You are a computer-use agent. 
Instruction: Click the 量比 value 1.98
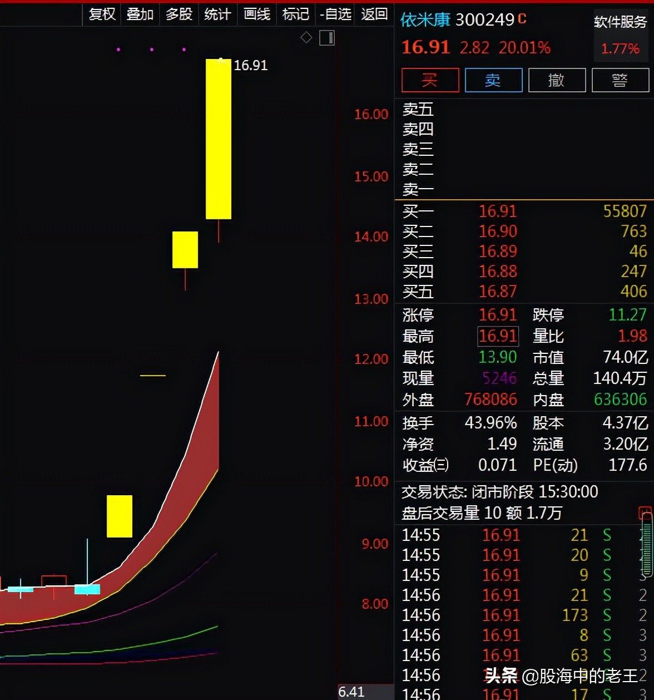(633, 336)
